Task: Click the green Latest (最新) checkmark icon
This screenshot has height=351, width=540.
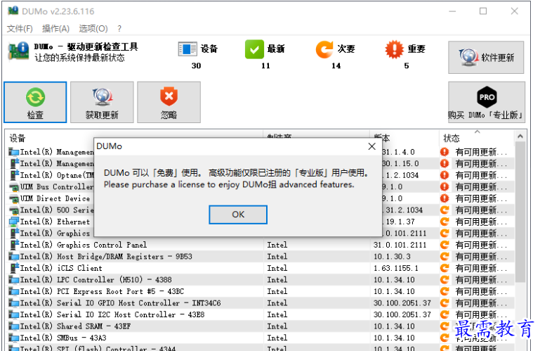Action: [254, 49]
